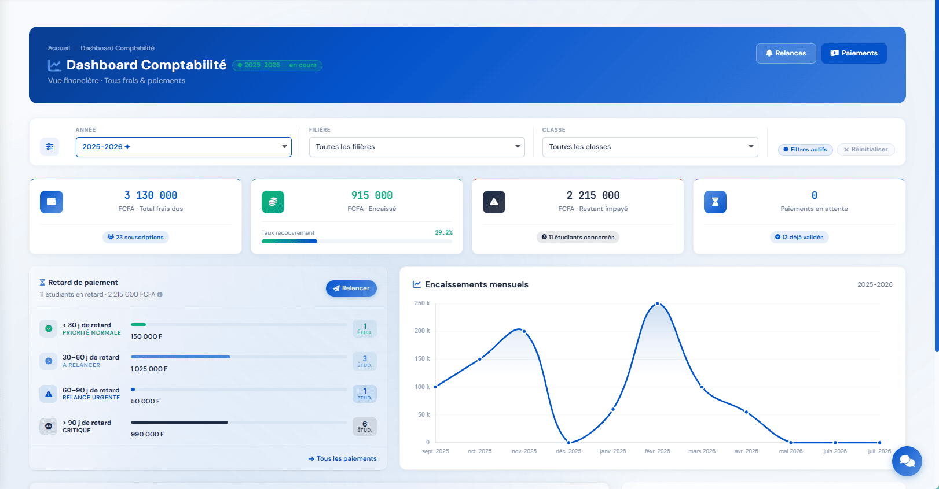Click the info icon next to 2 215 000 FCFA
The width and height of the screenshot is (939, 489).
point(160,295)
